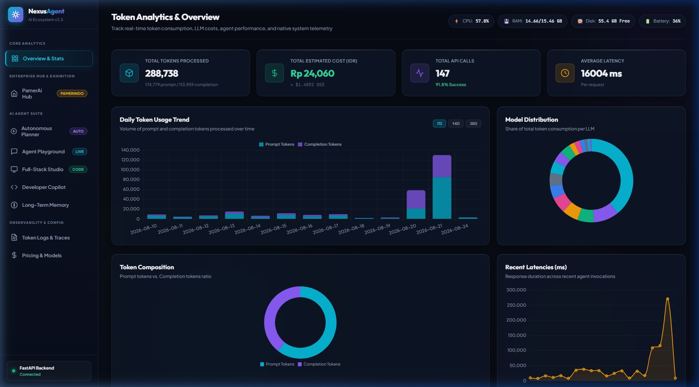Viewport: 699px width, 387px height.
Task: Click the Battery icon in header
Action: coord(648,21)
